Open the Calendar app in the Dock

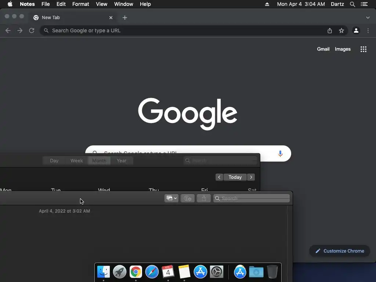click(x=168, y=272)
